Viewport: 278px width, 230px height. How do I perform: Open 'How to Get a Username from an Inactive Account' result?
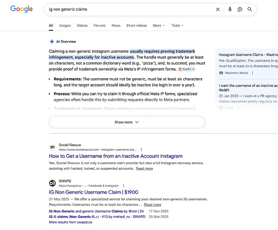click(x=116, y=156)
